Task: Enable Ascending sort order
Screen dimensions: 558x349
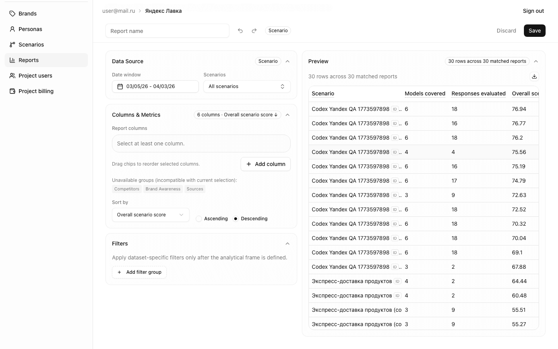Action: point(199,219)
